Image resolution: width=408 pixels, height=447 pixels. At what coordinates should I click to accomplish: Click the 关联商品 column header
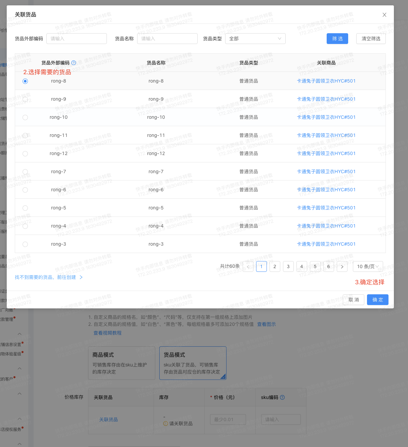tap(326, 63)
